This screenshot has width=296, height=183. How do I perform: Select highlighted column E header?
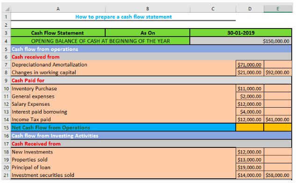(278, 9)
